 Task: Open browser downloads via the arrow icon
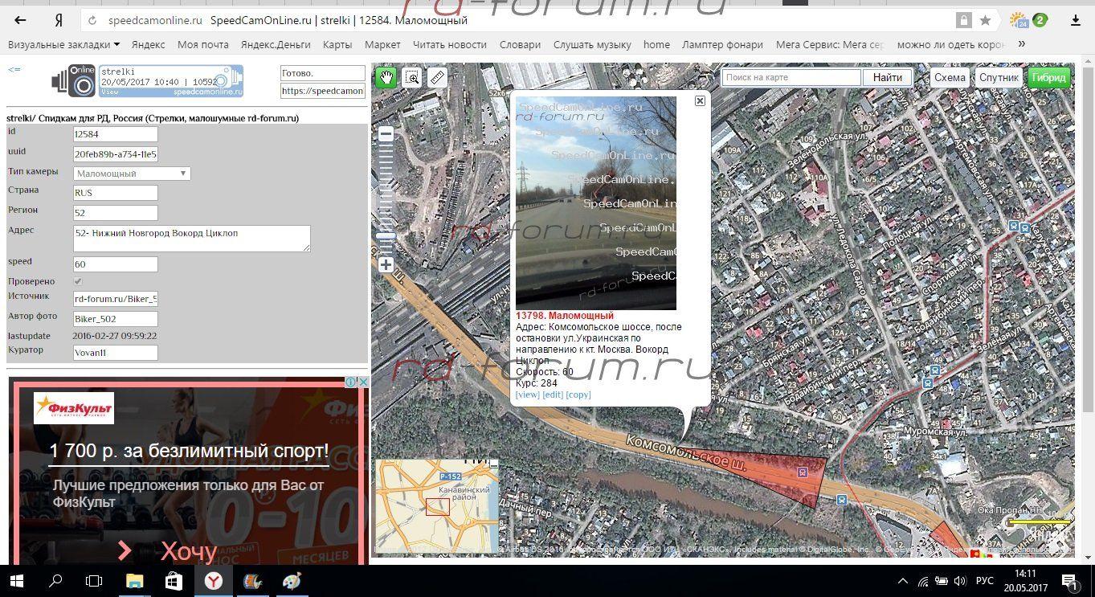pyautogui.click(x=1074, y=20)
